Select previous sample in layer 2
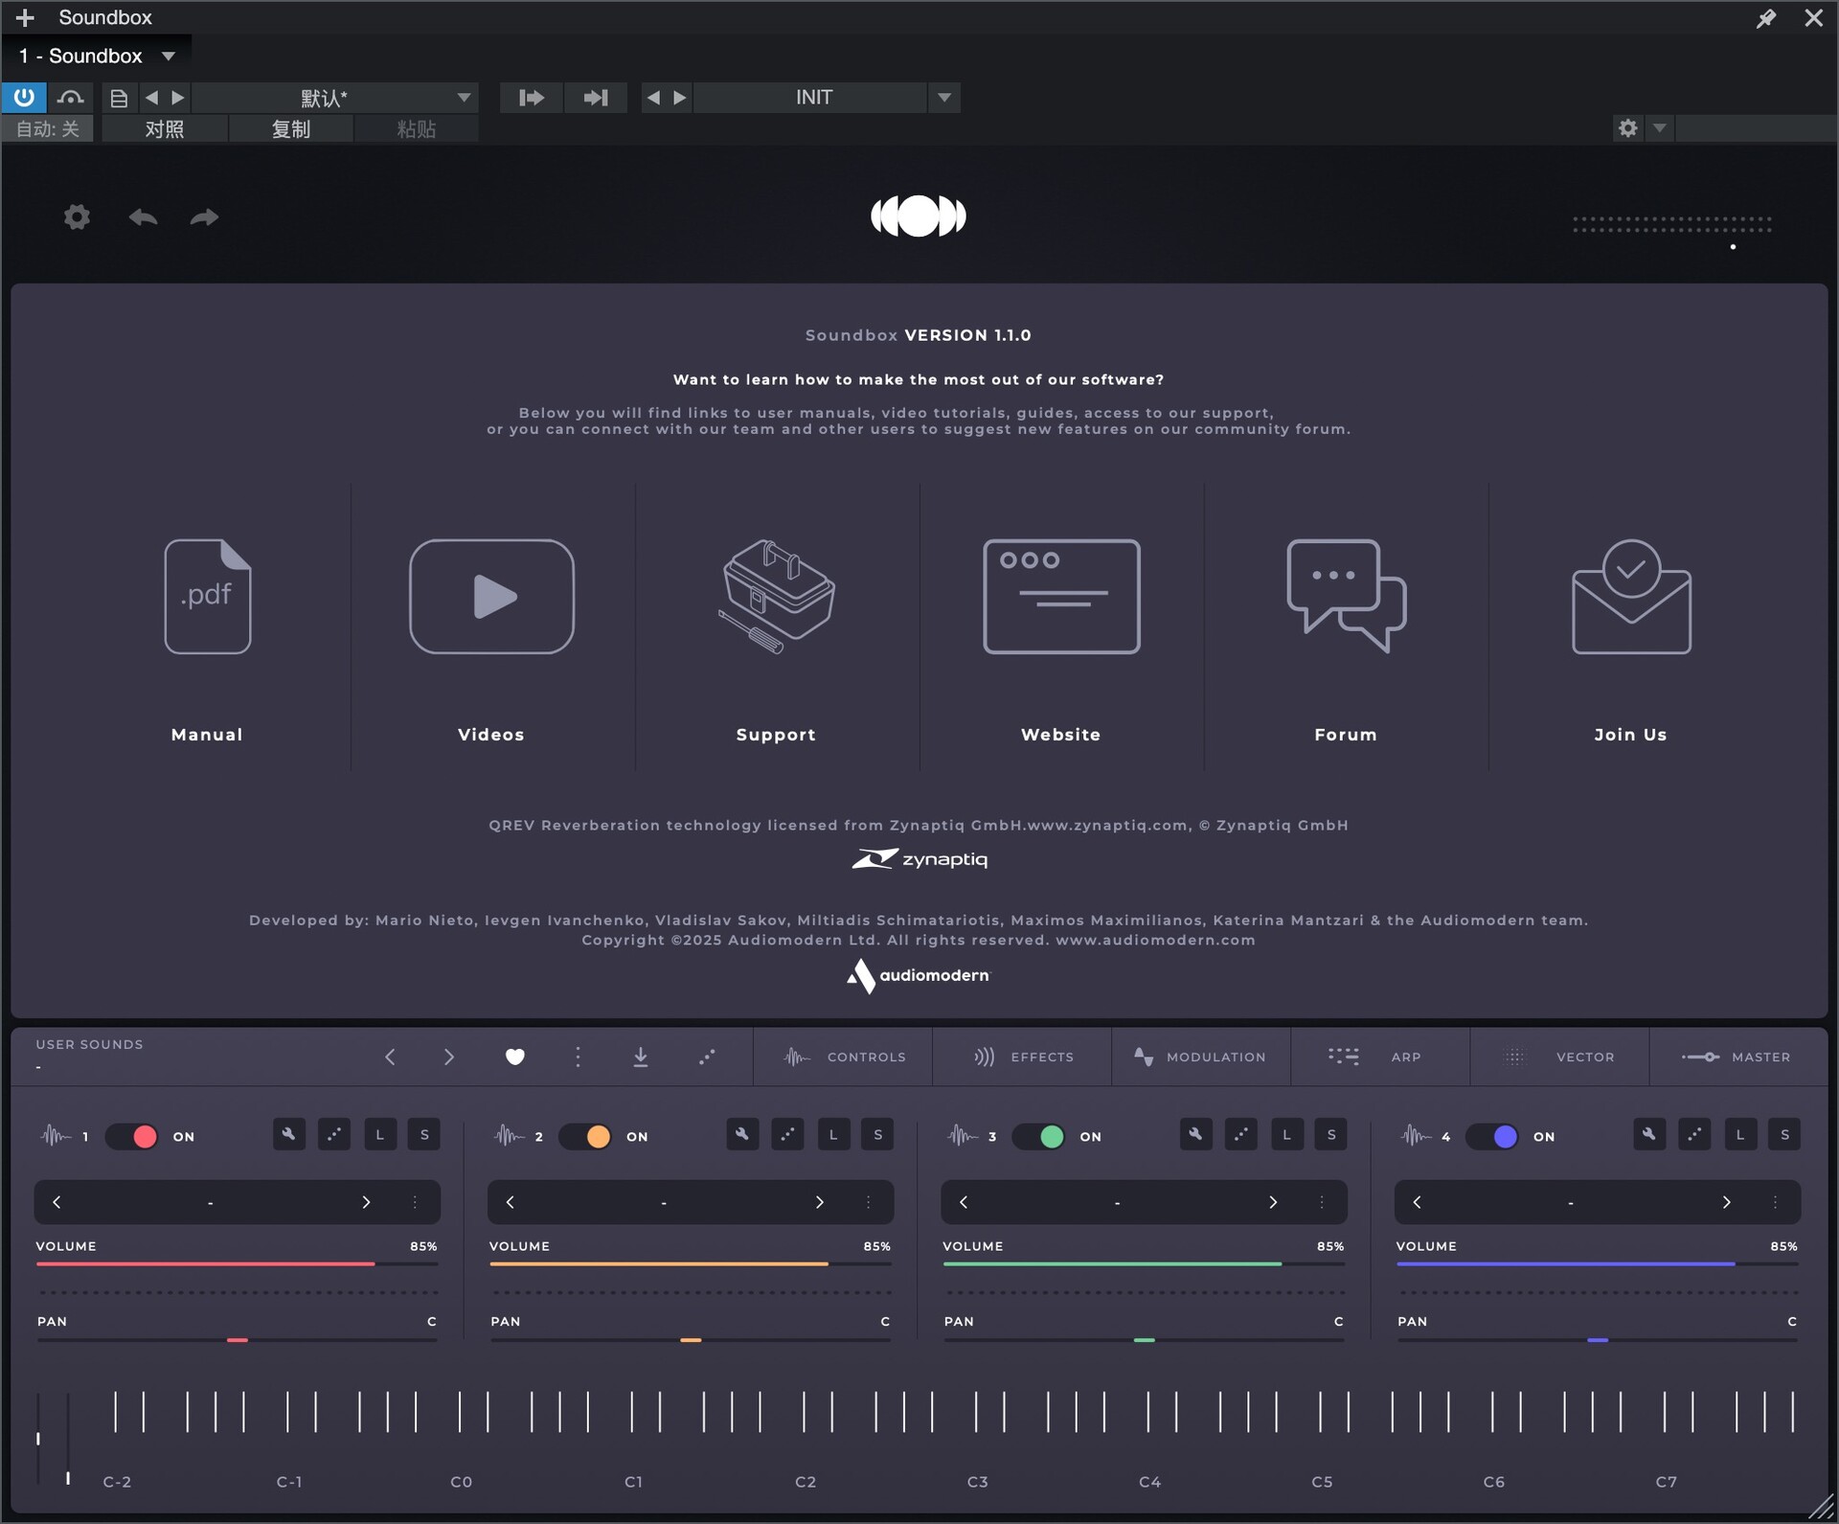The image size is (1839, 1524). click(511, 1202)
